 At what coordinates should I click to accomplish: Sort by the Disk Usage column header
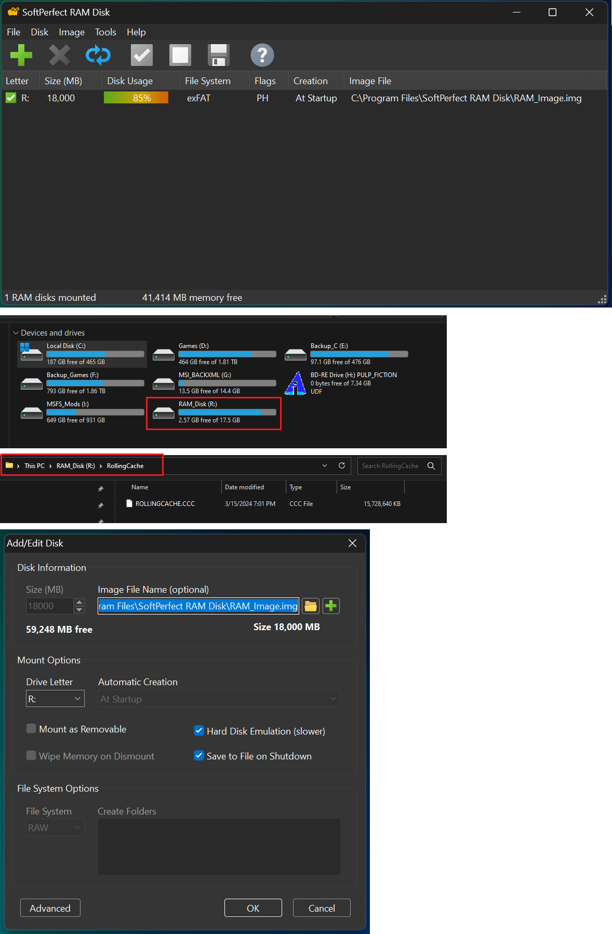point(141,81)
